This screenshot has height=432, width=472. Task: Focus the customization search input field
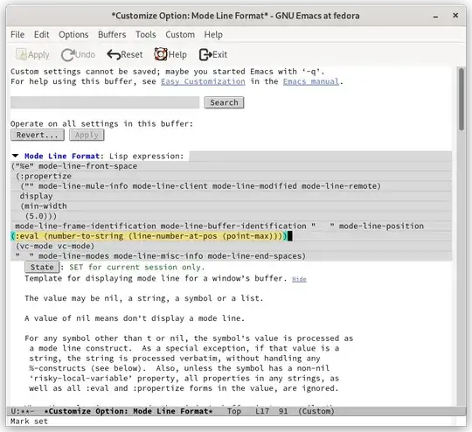pos(105,102)
